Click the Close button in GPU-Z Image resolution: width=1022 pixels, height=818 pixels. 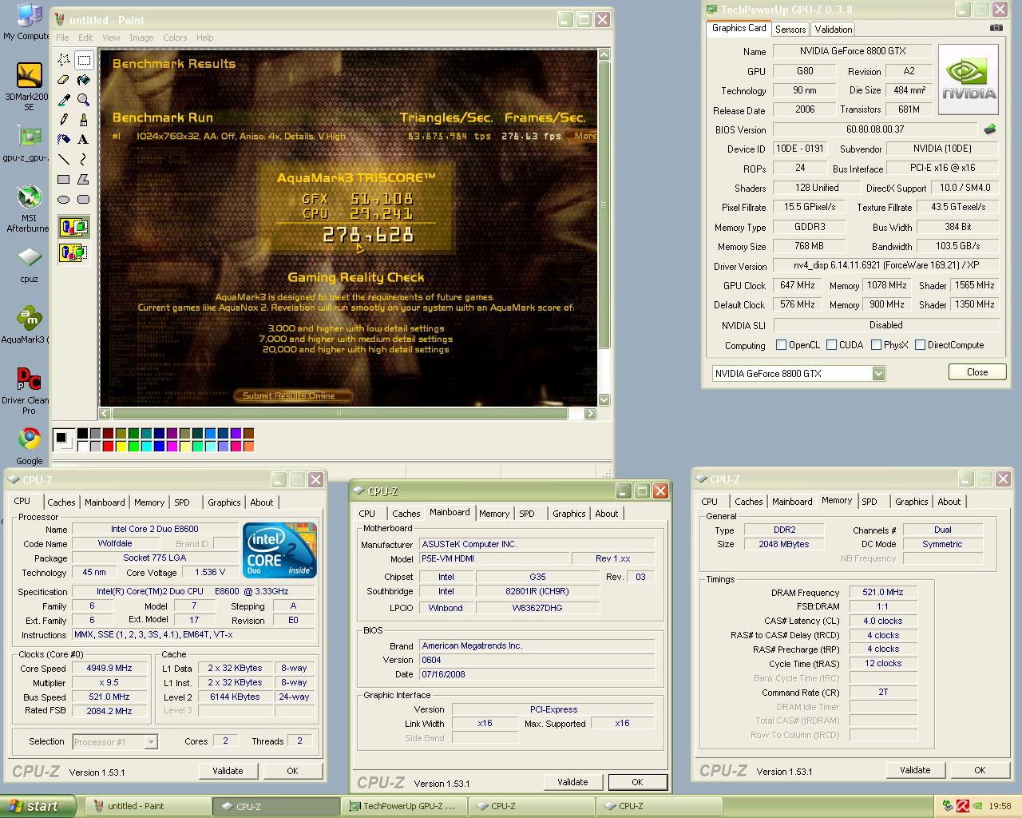click(976, 372)
